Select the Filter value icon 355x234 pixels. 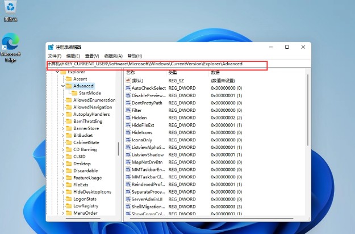click(x=128, y=110)
